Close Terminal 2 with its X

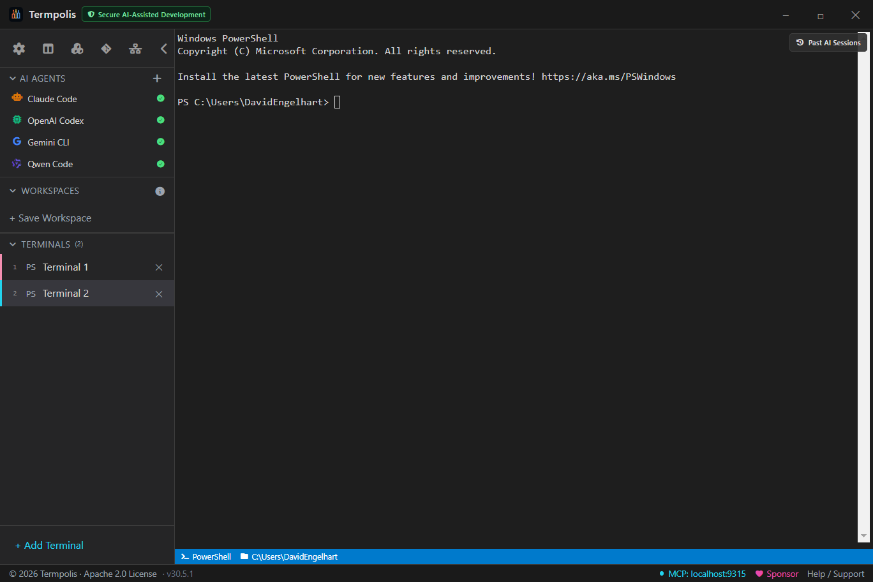[159, 294]
